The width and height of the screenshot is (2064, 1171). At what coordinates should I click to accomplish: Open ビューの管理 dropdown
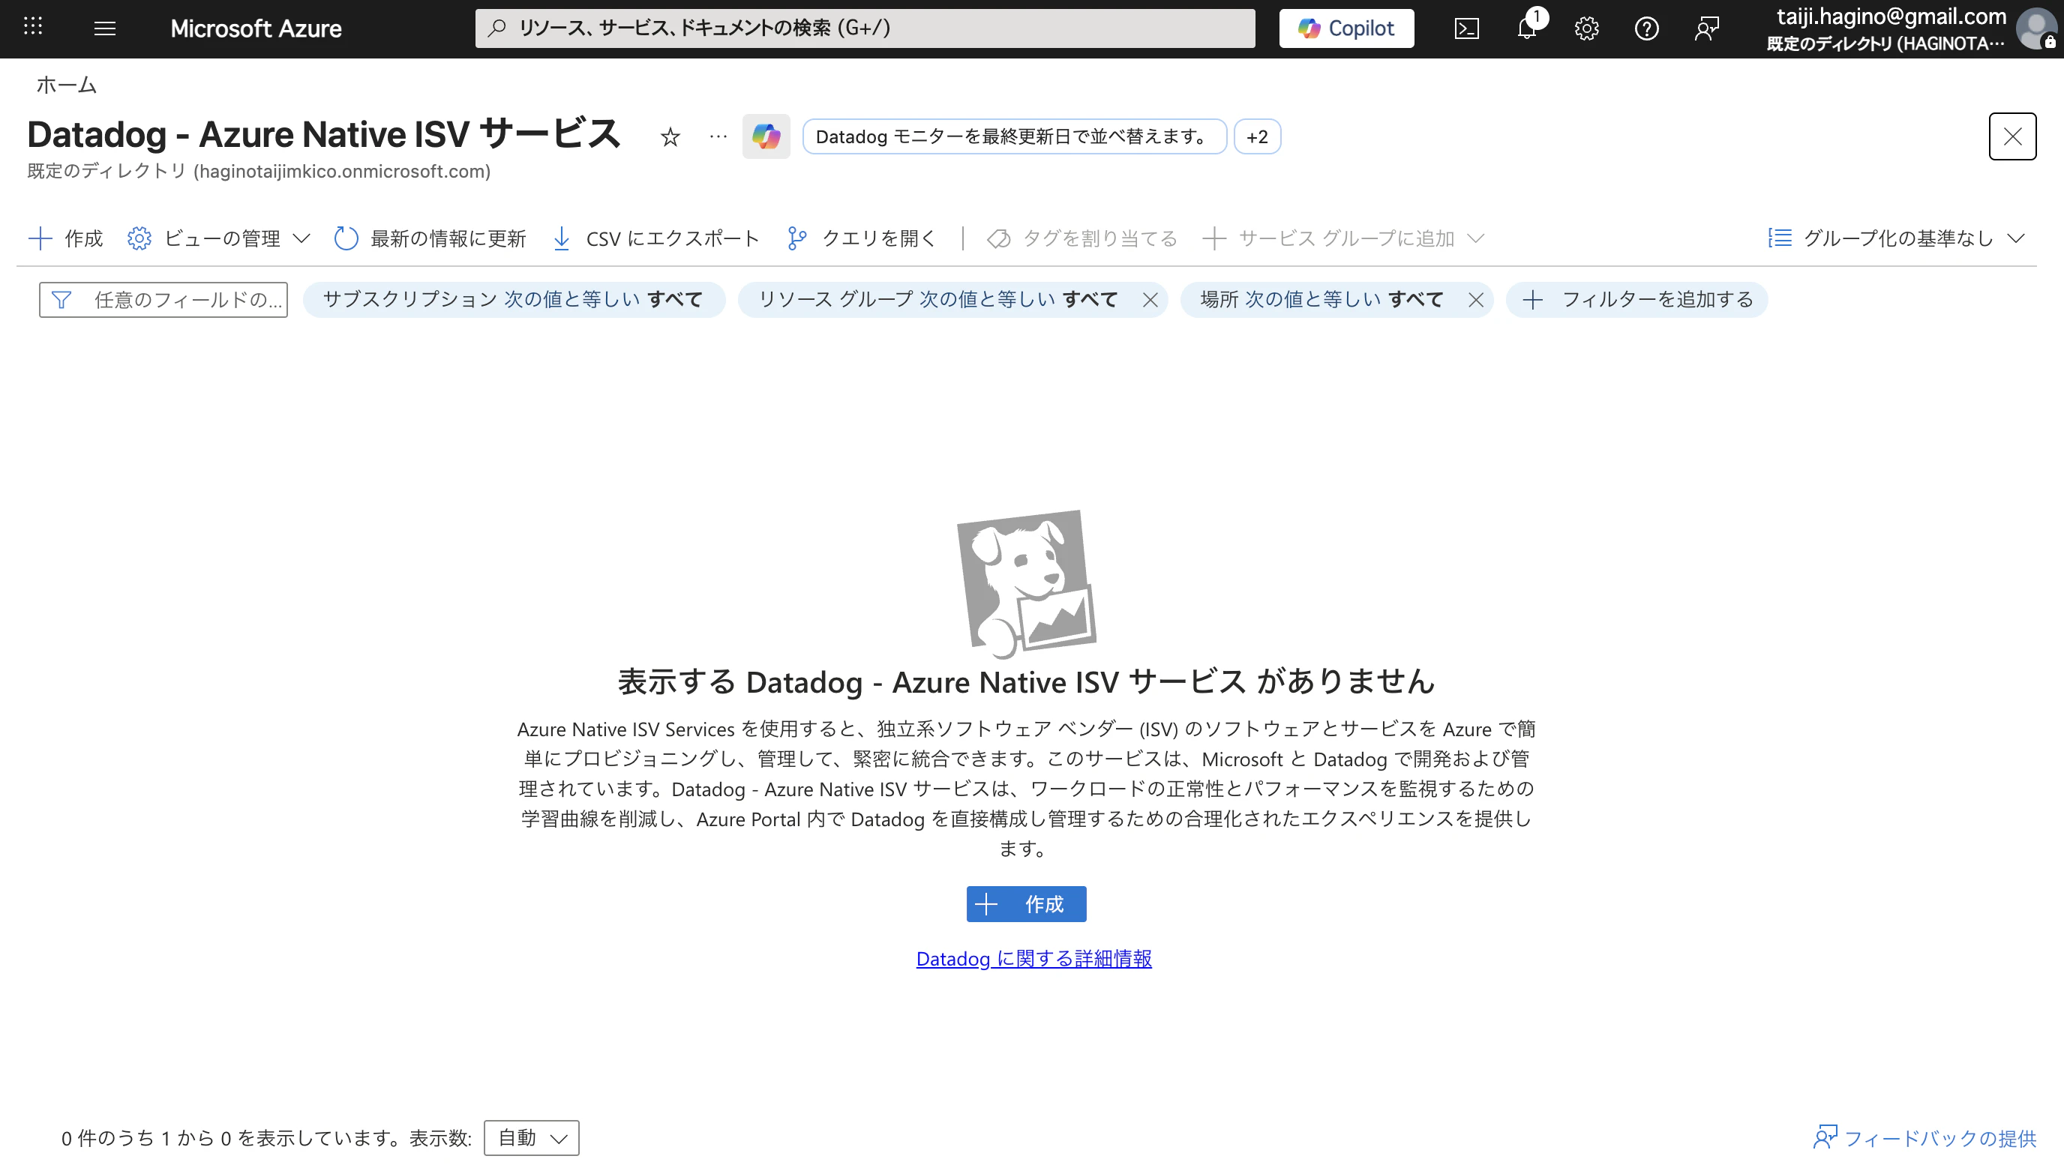218,238
